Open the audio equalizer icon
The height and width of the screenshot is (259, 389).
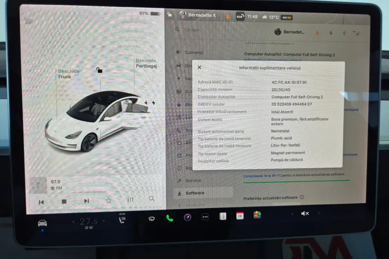[x=130, y=200]
